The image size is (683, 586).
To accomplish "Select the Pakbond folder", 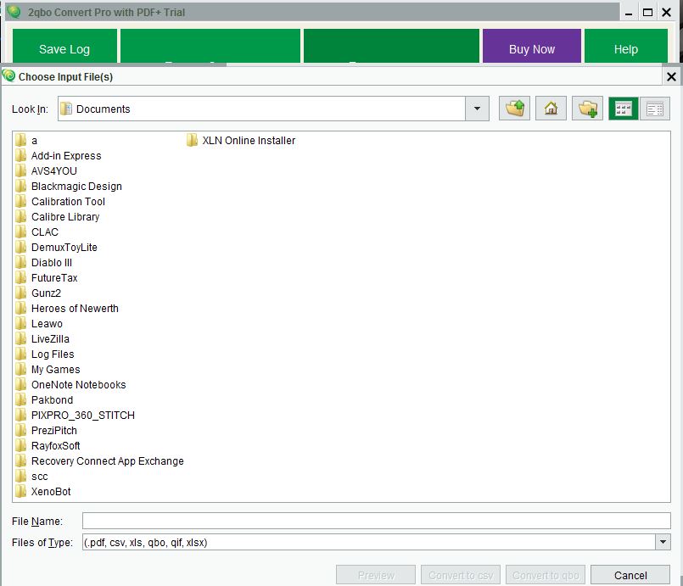I will click(x=44, y=399).
